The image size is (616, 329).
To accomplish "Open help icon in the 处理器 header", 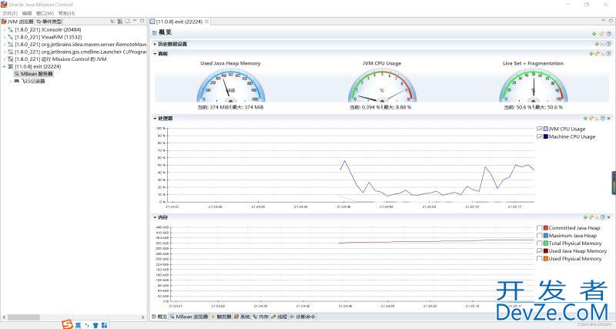I will click(603, 119).
